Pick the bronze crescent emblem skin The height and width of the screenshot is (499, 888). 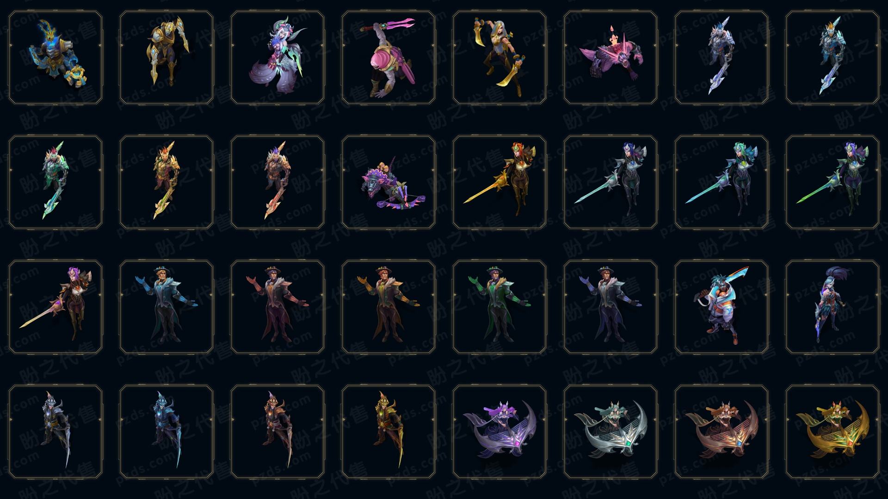click(x=721, y=432)
